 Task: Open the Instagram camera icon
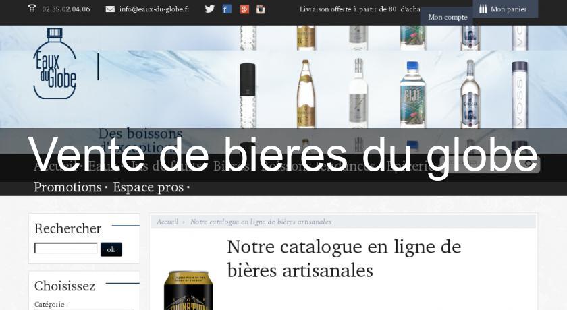(261, 9)
